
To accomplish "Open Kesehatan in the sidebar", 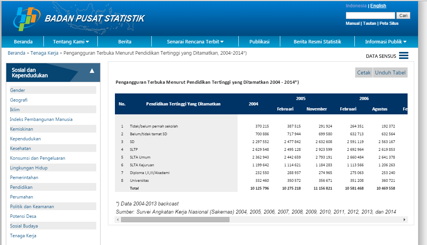I will tap(21, 148).
